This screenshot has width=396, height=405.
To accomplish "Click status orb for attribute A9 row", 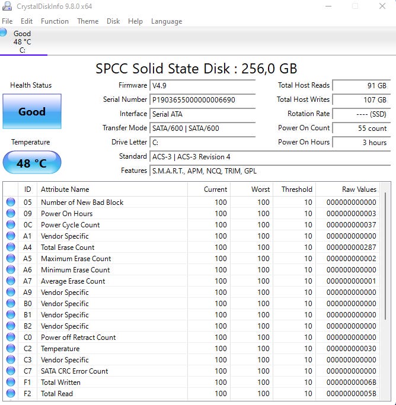I will tap(11, 292).
